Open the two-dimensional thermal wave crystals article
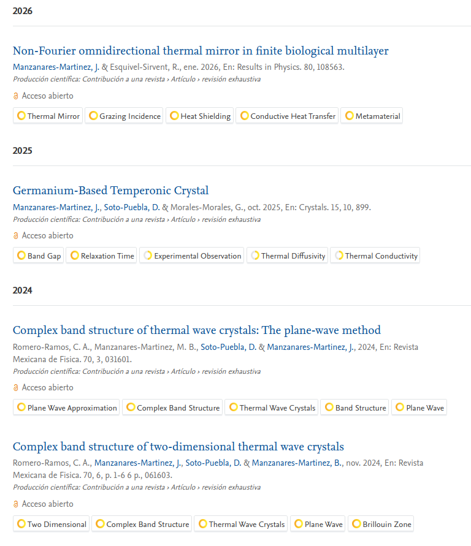Screen dimensions: 471x546 [x=178, y=447]
